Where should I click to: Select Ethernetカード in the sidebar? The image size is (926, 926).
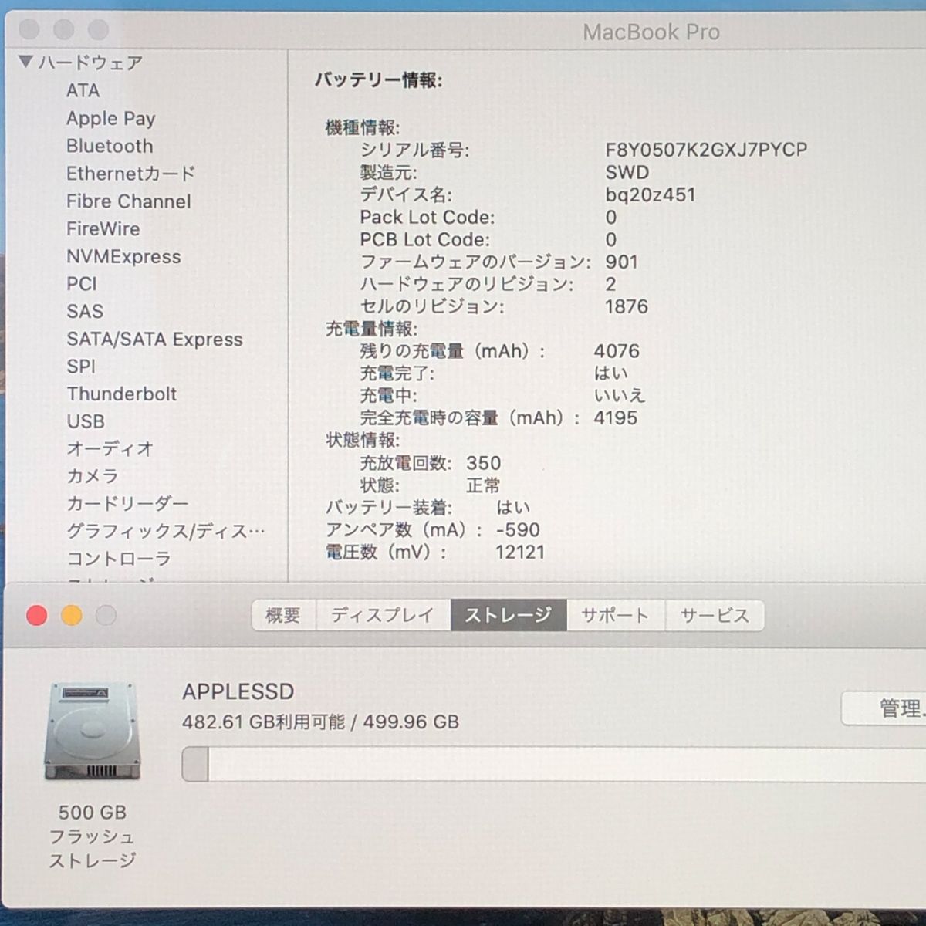130,174
